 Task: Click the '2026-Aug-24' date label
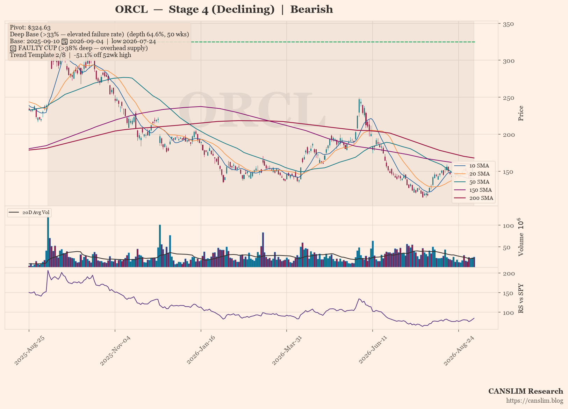[460, 351]
